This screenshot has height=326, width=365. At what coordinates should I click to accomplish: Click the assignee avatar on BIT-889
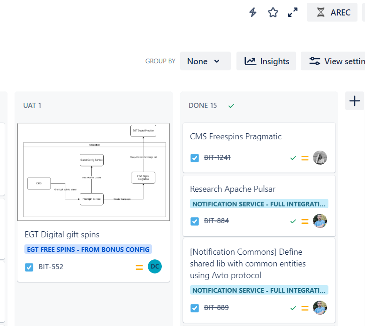tap(320, 308)
